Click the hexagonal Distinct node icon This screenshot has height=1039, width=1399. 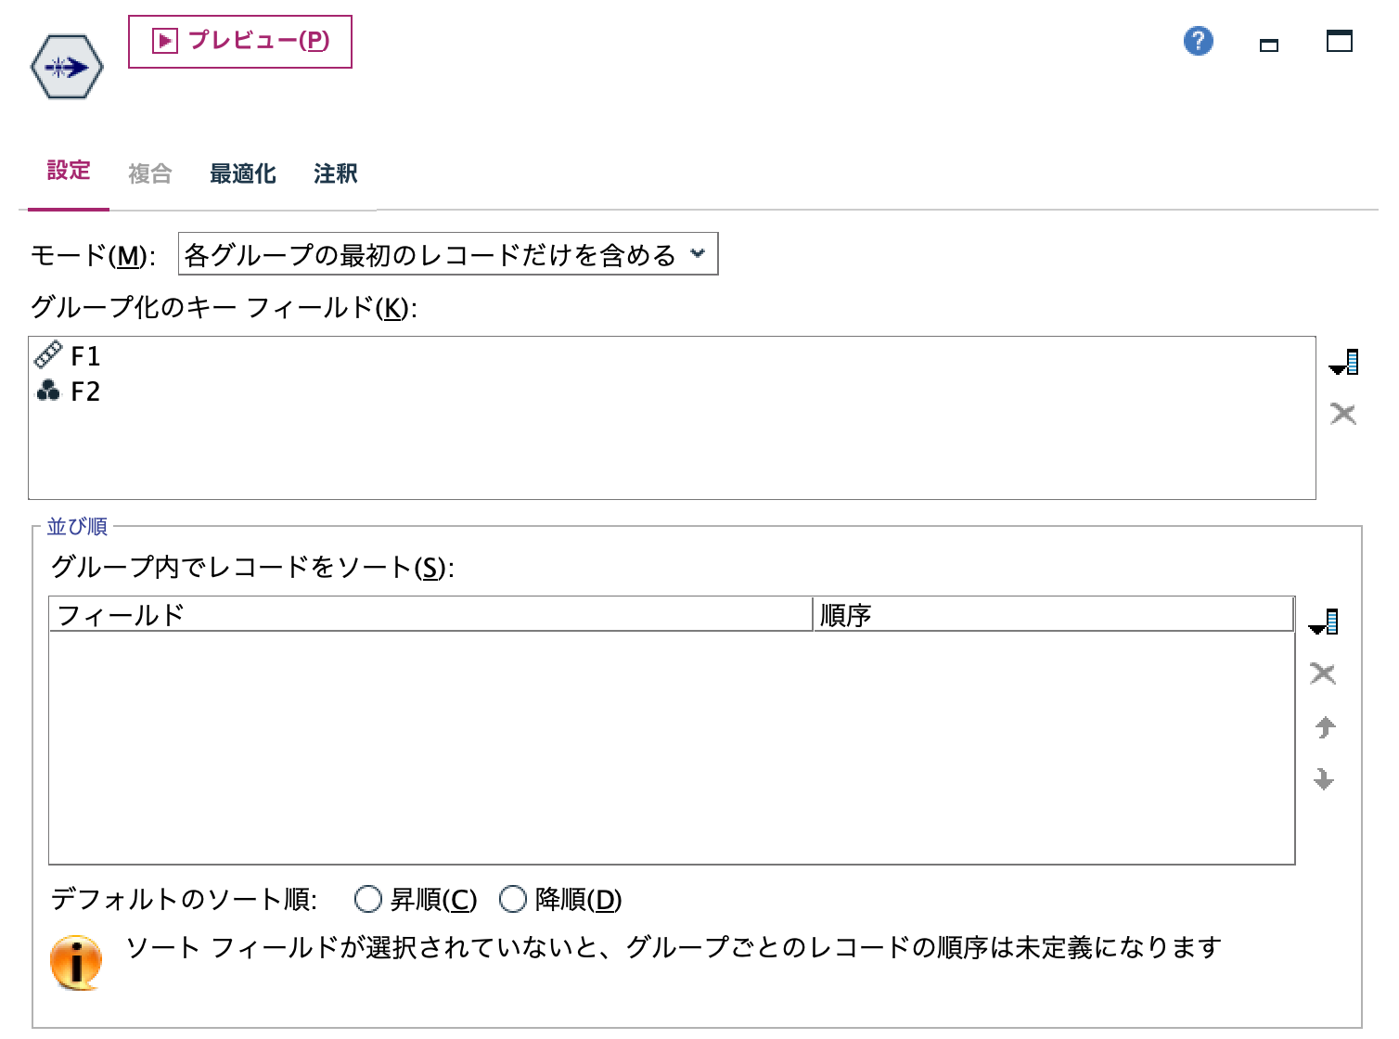tap(66, 66)
